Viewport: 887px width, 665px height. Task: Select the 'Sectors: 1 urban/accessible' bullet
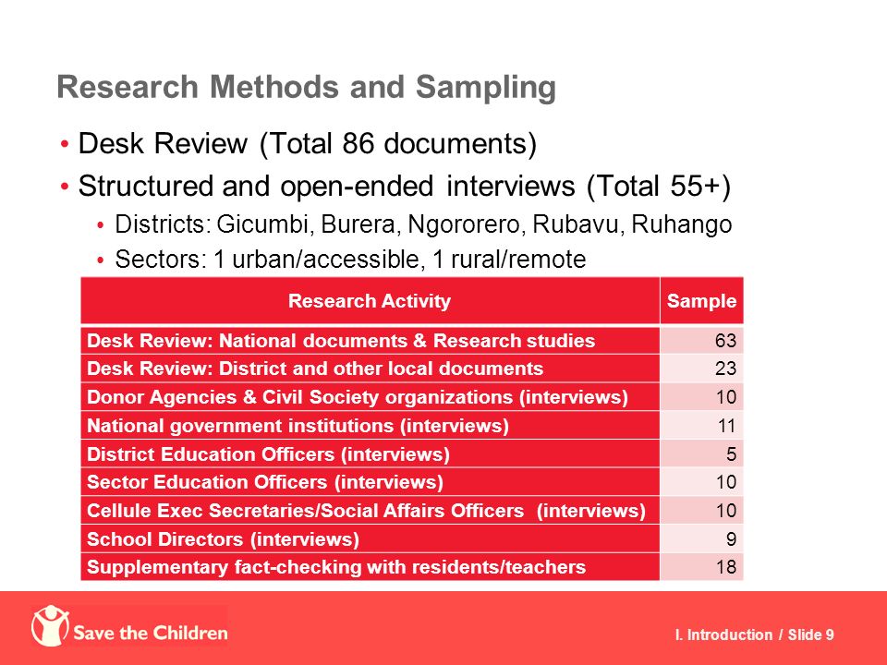point(350,260)
